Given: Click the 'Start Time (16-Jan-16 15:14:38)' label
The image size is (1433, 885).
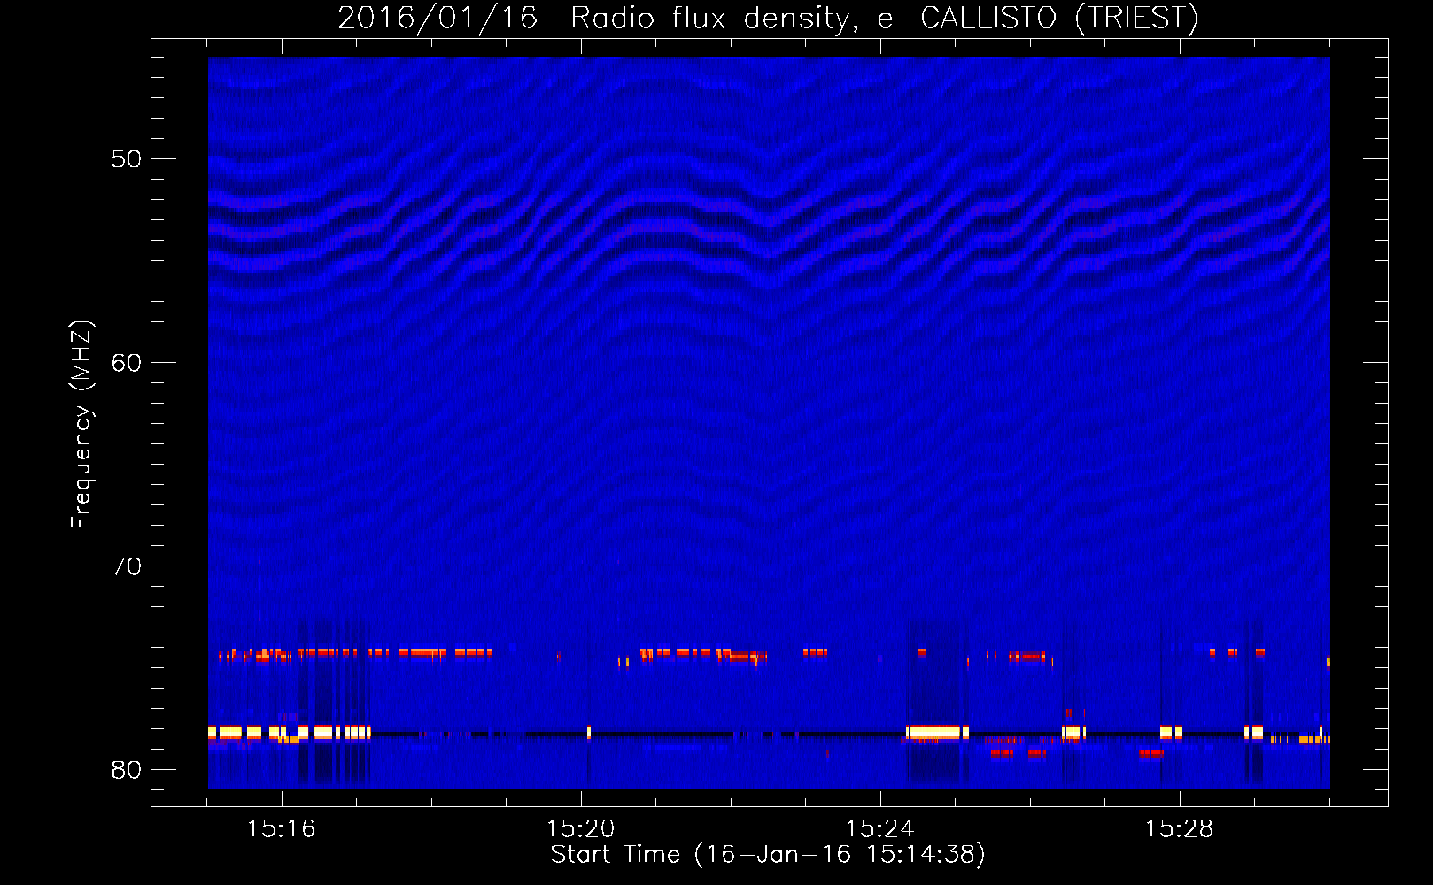Looking at the screenshot, I should coord(768,854).
